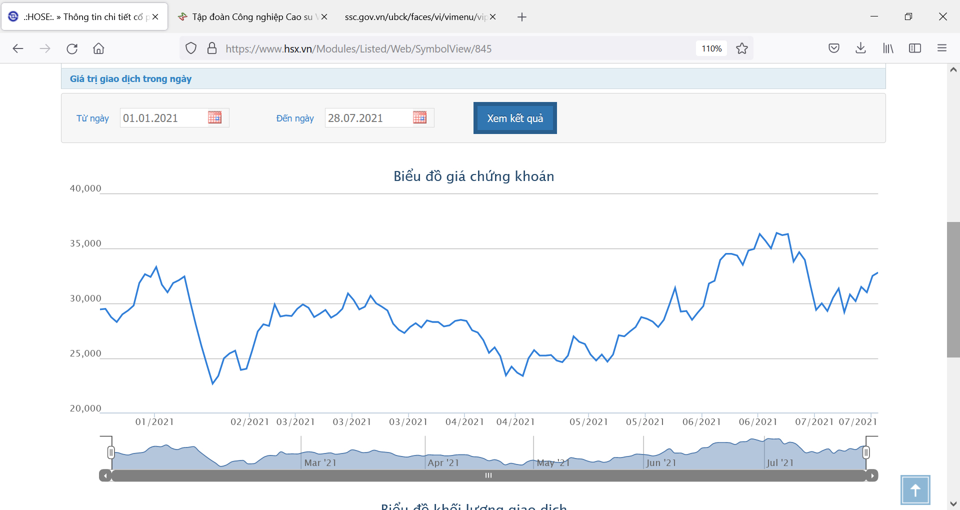This screenshot has width=960, height=510.
Task: Open a new browser tab
Action: point(522,17)
